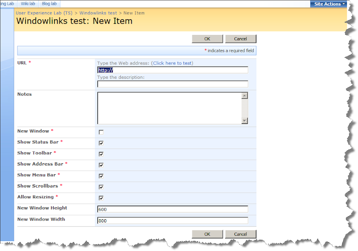Click the 'Windowlinks test: New Item' heading
The height and width of the screenshot is (251, 358).
[74, 21]
